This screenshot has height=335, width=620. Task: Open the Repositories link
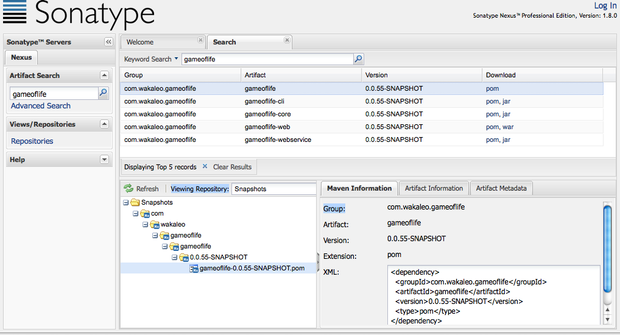32,141
